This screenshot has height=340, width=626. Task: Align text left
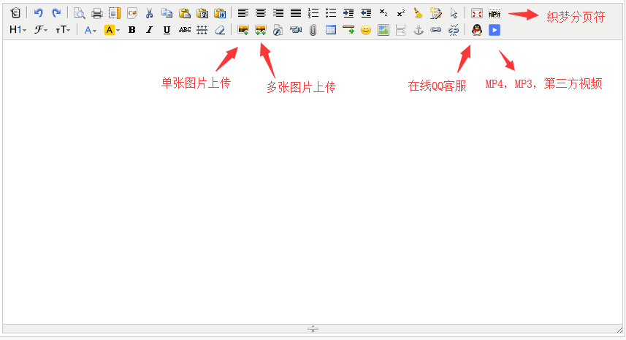point(243,13)
